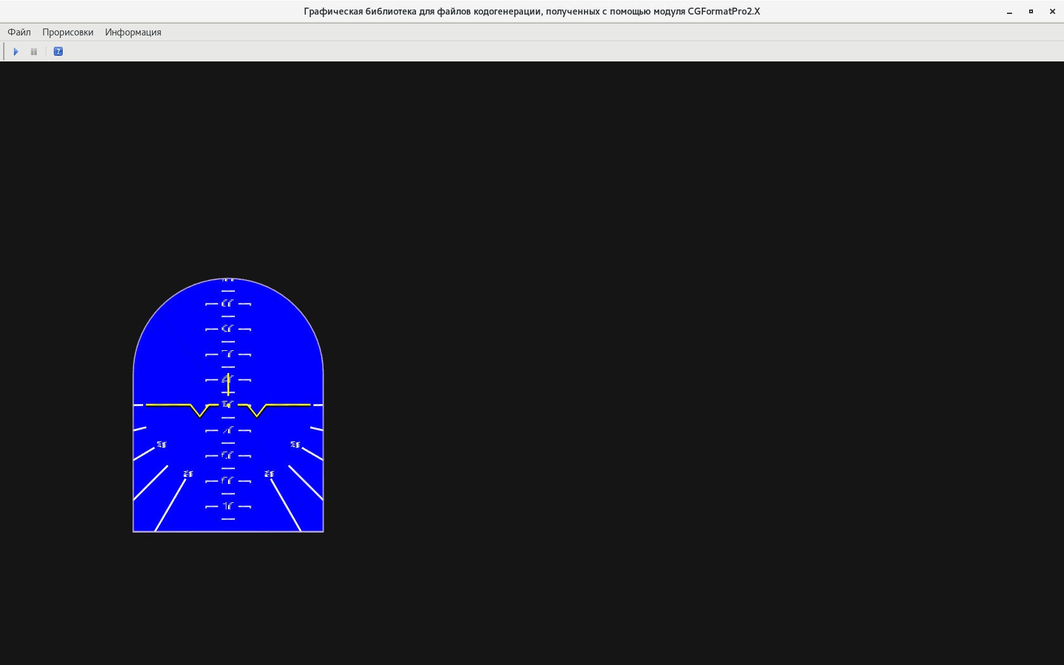Open the Прорисовки menu
Viewport: 1064px width, 665px height.
[68, 32]
